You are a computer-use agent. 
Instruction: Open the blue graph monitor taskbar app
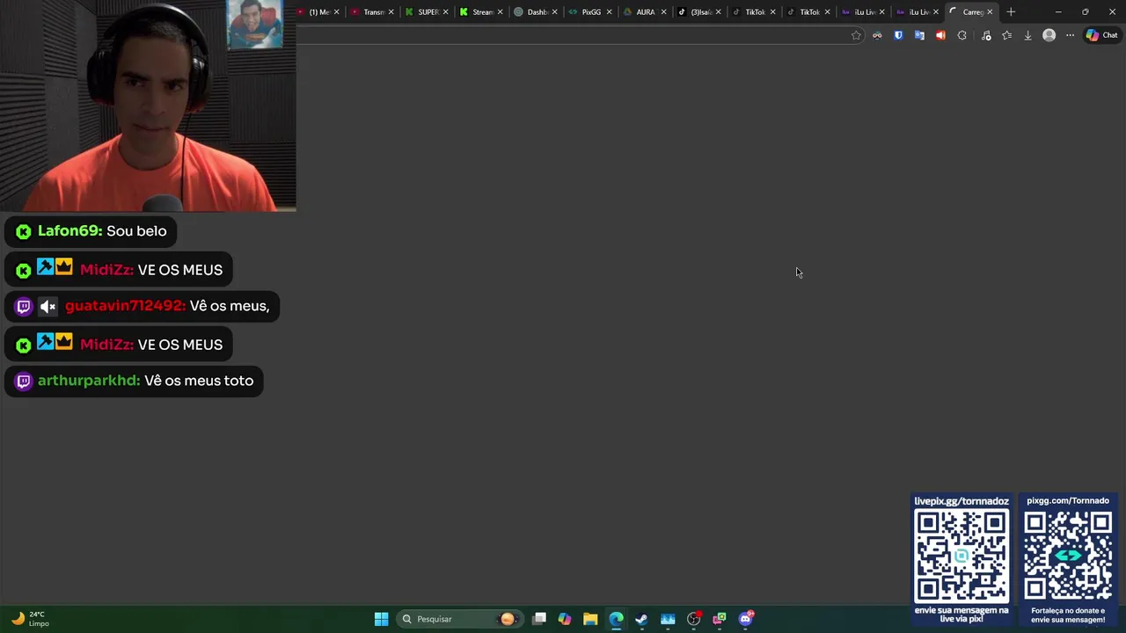pos(668,619)
